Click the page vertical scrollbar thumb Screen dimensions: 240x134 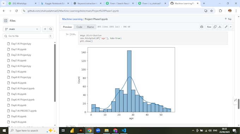pyautogui.click(x=239, y=104)
